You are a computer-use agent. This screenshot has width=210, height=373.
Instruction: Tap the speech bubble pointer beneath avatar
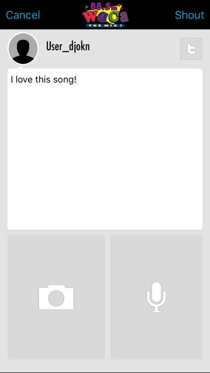coord(21,68)
